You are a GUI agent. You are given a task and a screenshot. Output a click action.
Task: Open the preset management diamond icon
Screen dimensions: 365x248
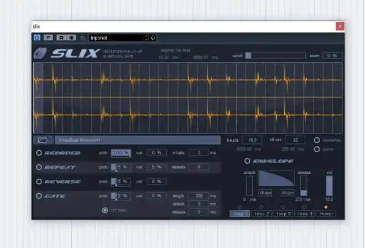(x=153, y=38)
